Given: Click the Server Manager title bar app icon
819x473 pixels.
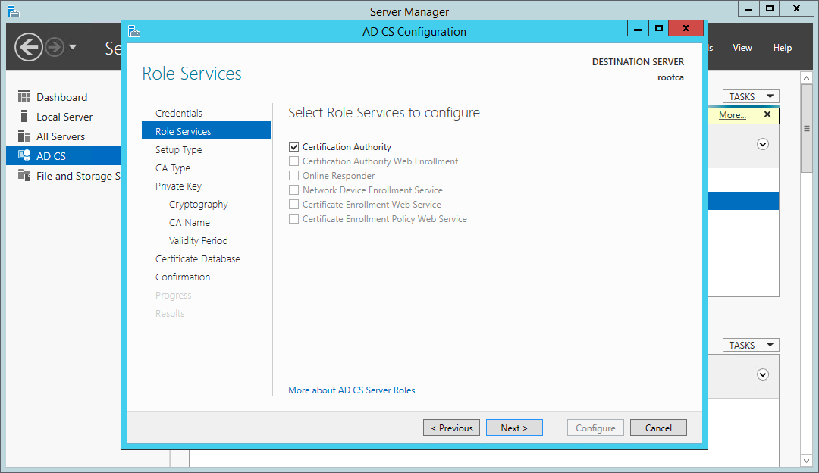Looking at the screenshot, I should 14,11.
